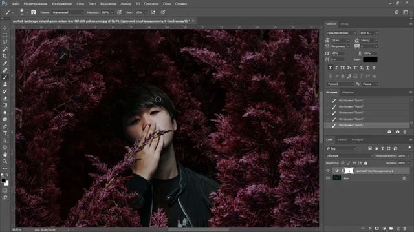This screenshot has height=232, width=414.
Task: Open the Edit menu
Action: coord(36,4)
